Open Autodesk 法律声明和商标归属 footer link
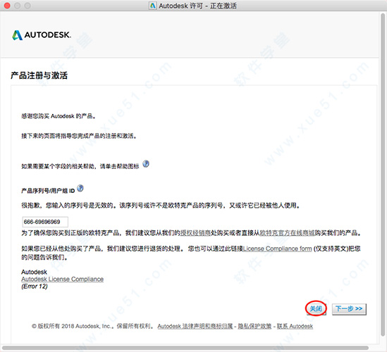The width and height of the screenshot is (387, 352). click(x=195, y=327)
